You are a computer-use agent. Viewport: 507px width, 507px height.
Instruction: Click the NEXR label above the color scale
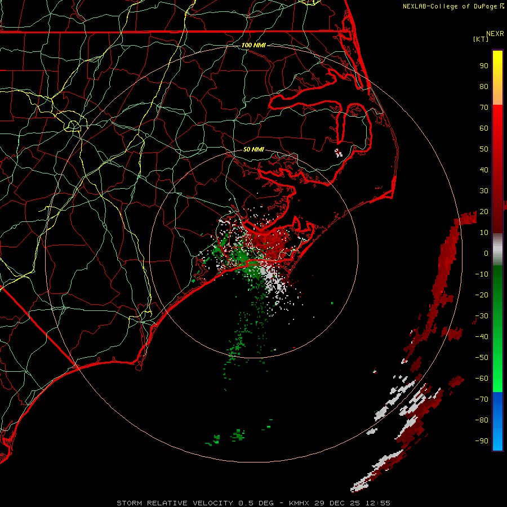coord(495,34)
